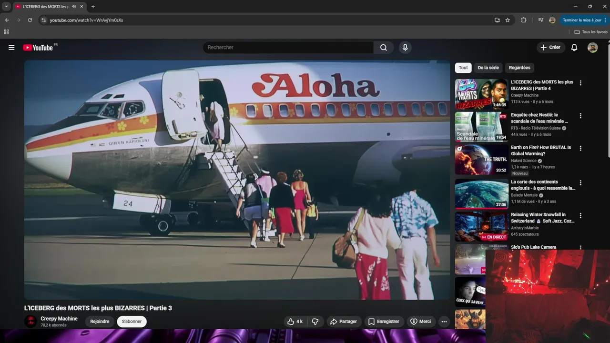Open YouTube notifications bell
Viewport: 610px width, 343px height.
pos(574,48)
